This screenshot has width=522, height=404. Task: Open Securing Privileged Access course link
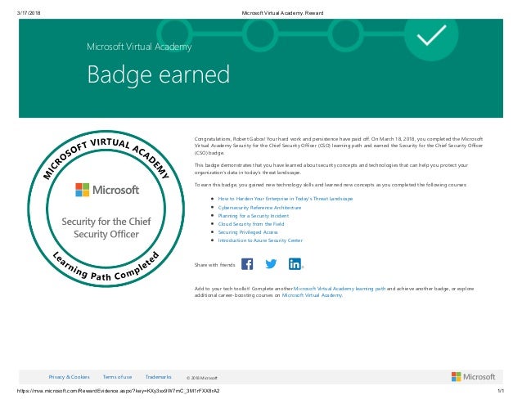[248, 232]
